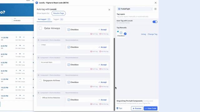Close the Auto-tag with LocoAI panel

(109, 10)
